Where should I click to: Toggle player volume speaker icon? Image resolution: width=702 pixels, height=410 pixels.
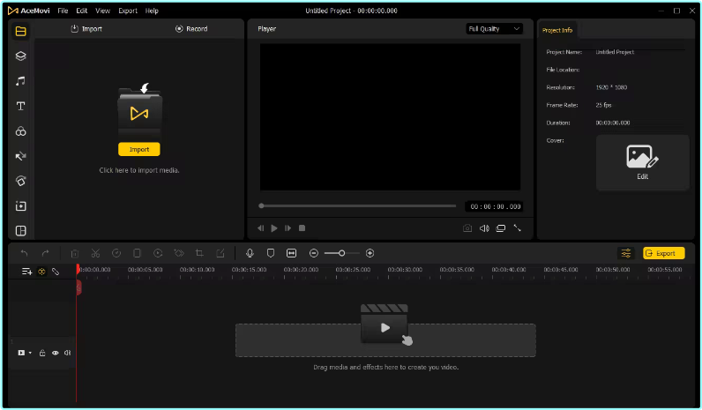click(484, 228)
